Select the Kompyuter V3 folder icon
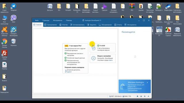Image resolution: width=184 pixels, height=103 pixels. pyautogui.click(x=77, y=8)
